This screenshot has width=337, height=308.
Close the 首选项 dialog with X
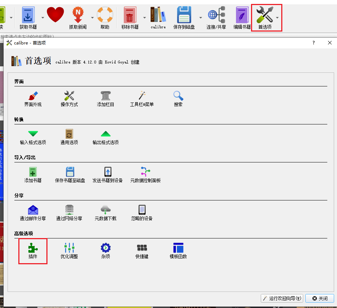coord(330,43)
